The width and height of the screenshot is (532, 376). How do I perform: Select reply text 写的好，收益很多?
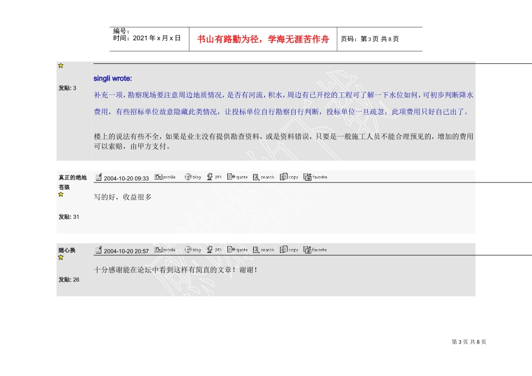123,197
